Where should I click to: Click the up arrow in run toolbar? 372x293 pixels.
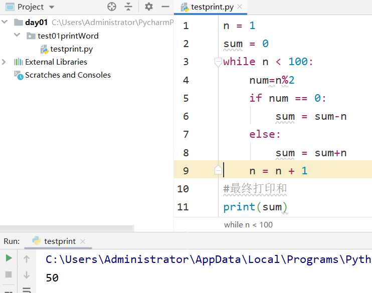(27, 259)
